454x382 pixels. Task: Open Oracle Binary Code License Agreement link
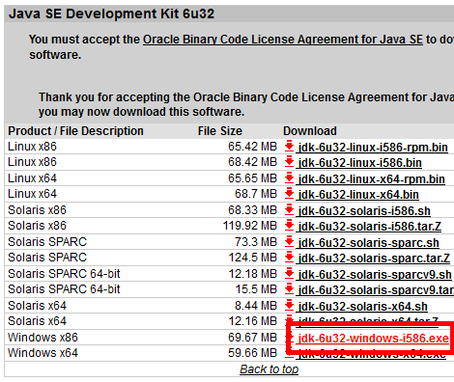[x=283, y=40]
